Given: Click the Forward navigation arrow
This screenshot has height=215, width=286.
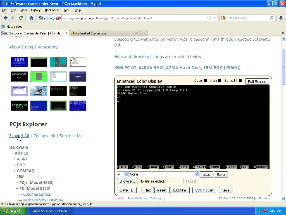Looking at the screenshot, I should [12, 18].
